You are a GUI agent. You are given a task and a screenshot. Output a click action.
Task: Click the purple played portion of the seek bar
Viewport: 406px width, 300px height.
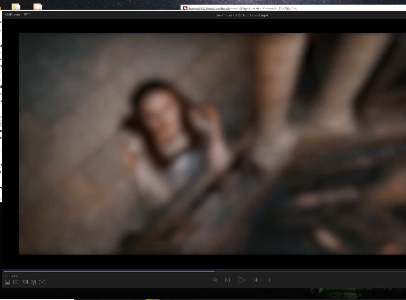coord(109,271)
